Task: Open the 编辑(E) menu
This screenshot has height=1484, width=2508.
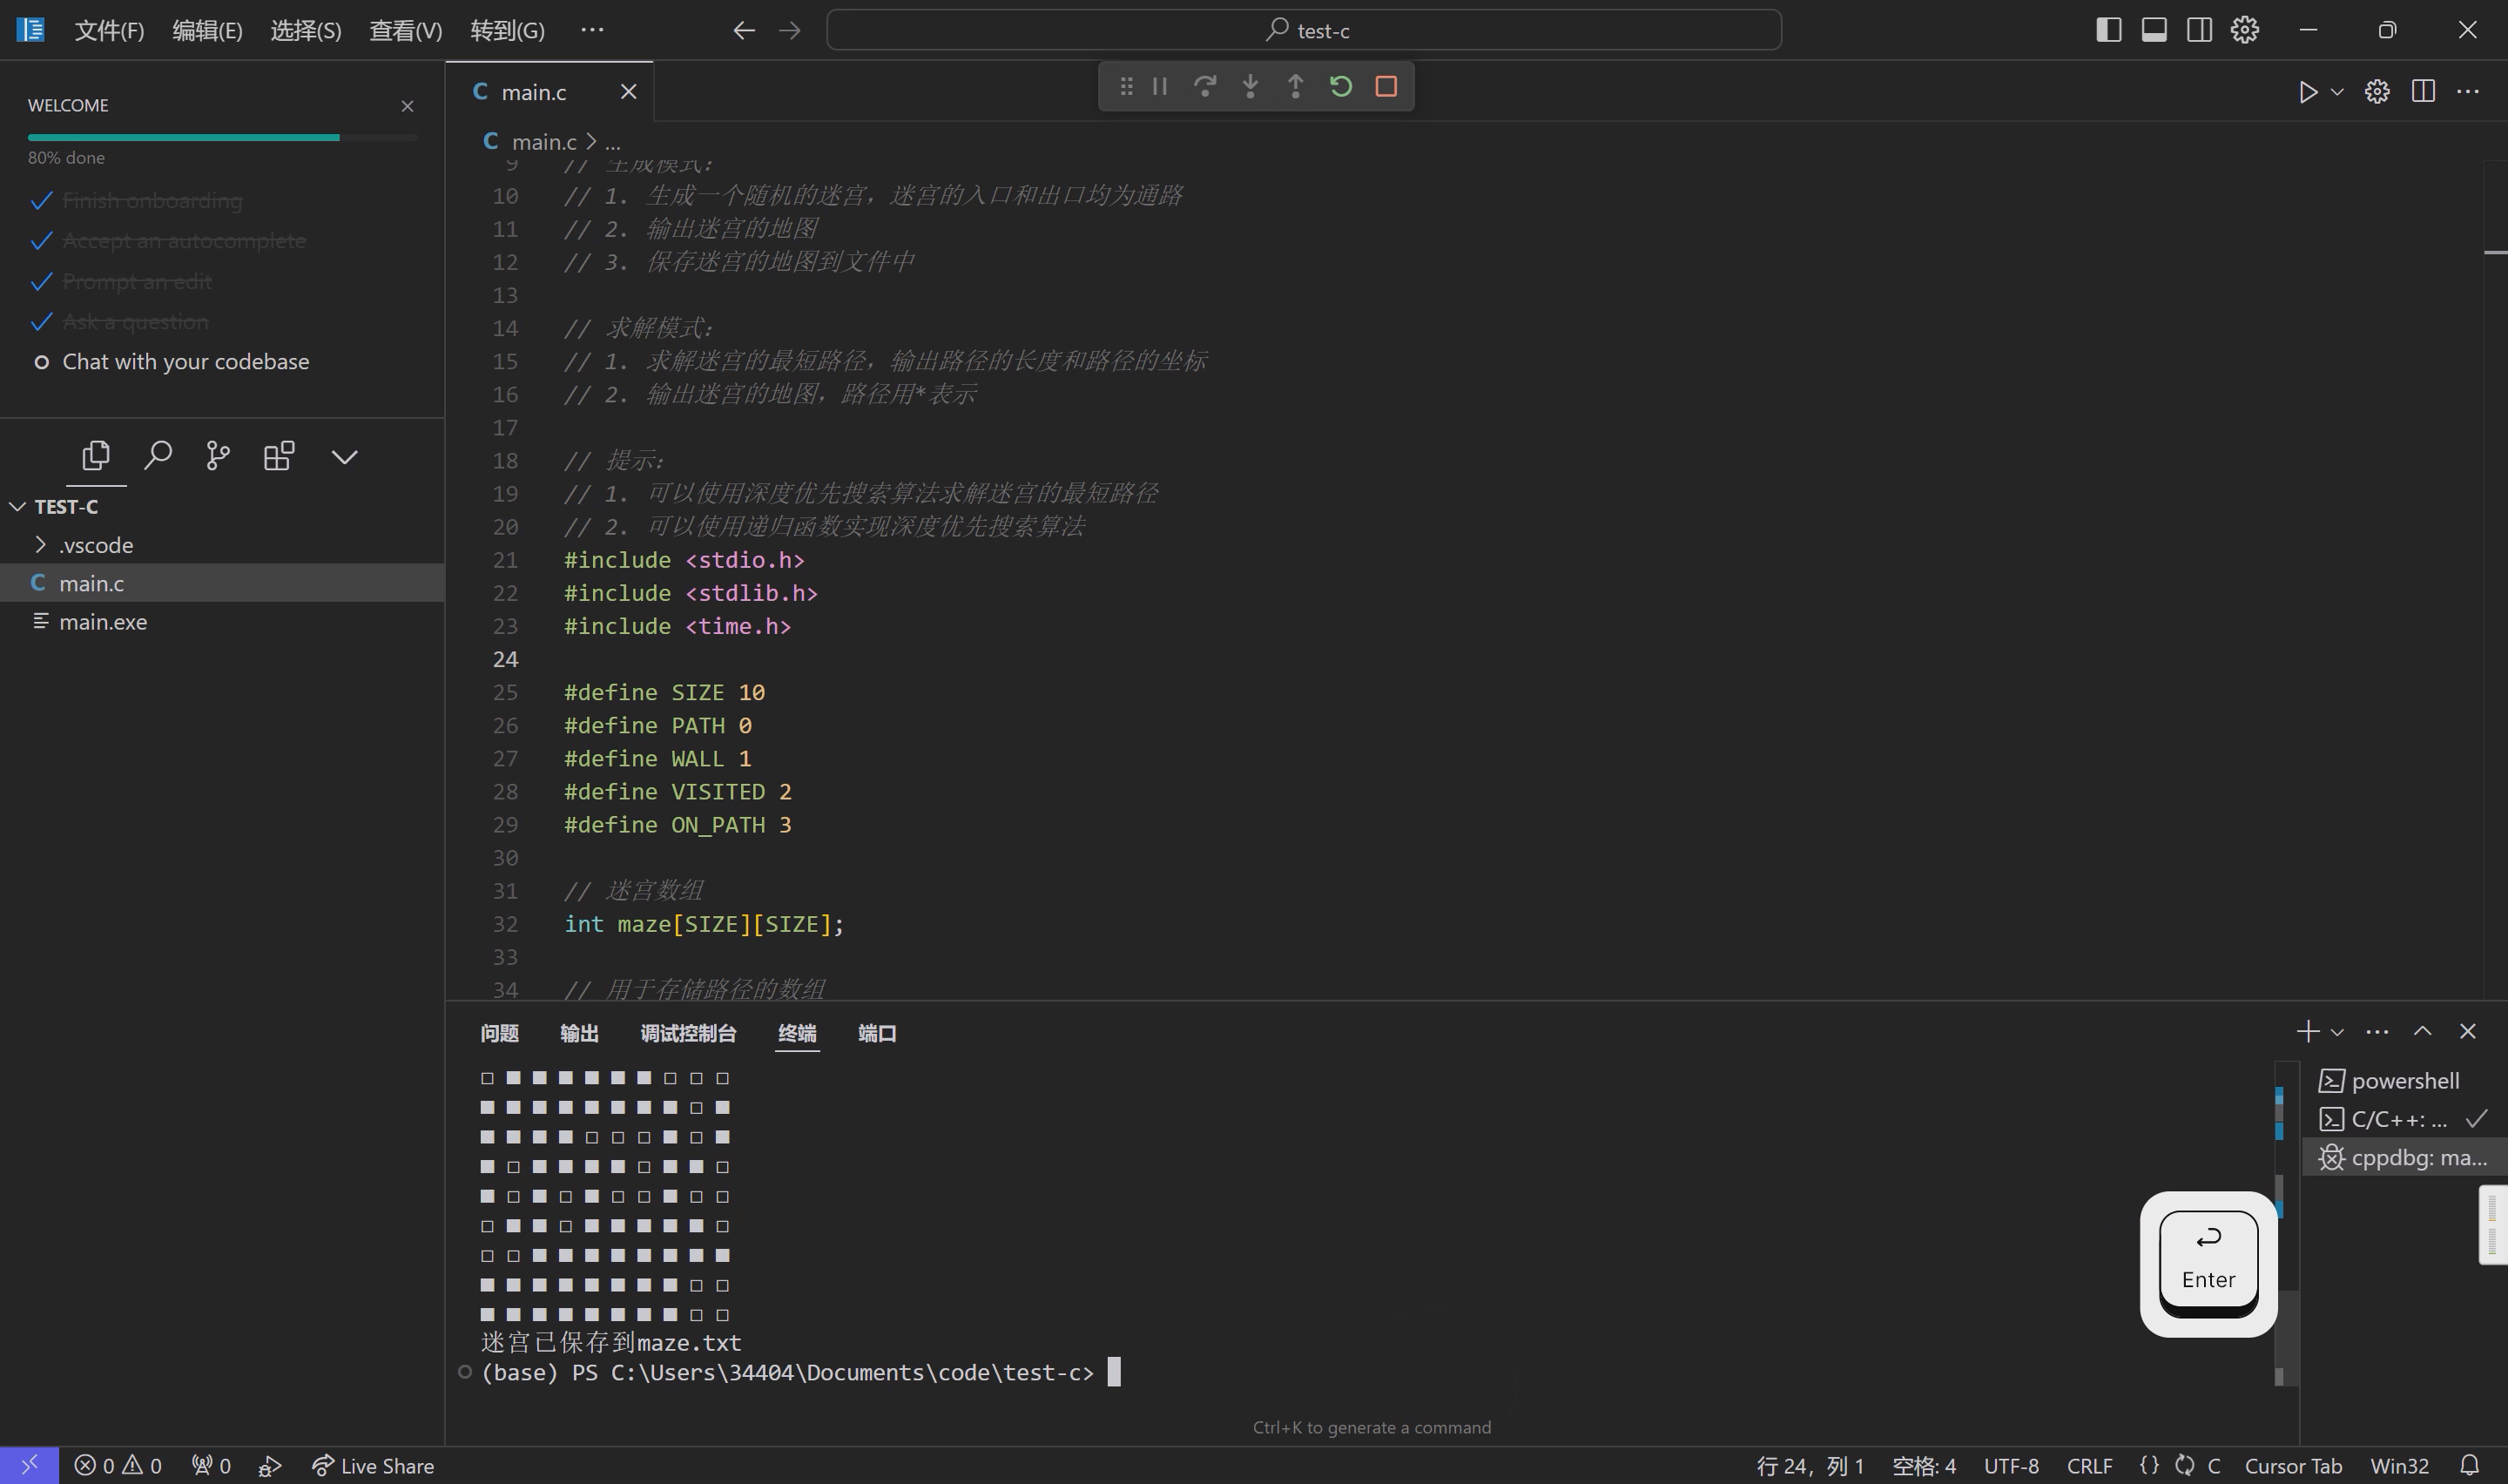Action: pyautogui.click(x=207, y=30)
